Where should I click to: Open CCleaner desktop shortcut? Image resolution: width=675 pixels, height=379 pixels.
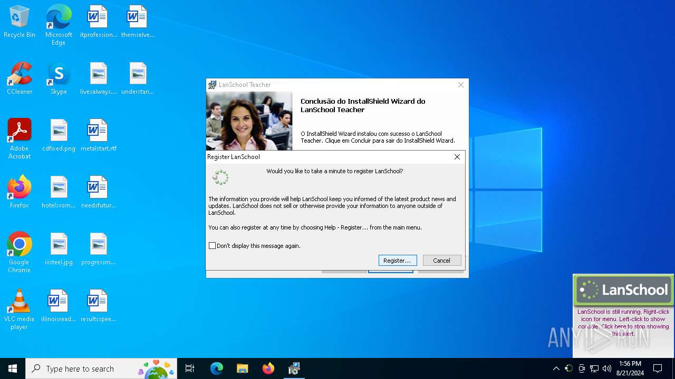(20, 79)
